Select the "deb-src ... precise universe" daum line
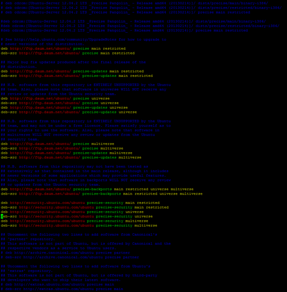This screenshot has height=292, width=287. (60, 103)
